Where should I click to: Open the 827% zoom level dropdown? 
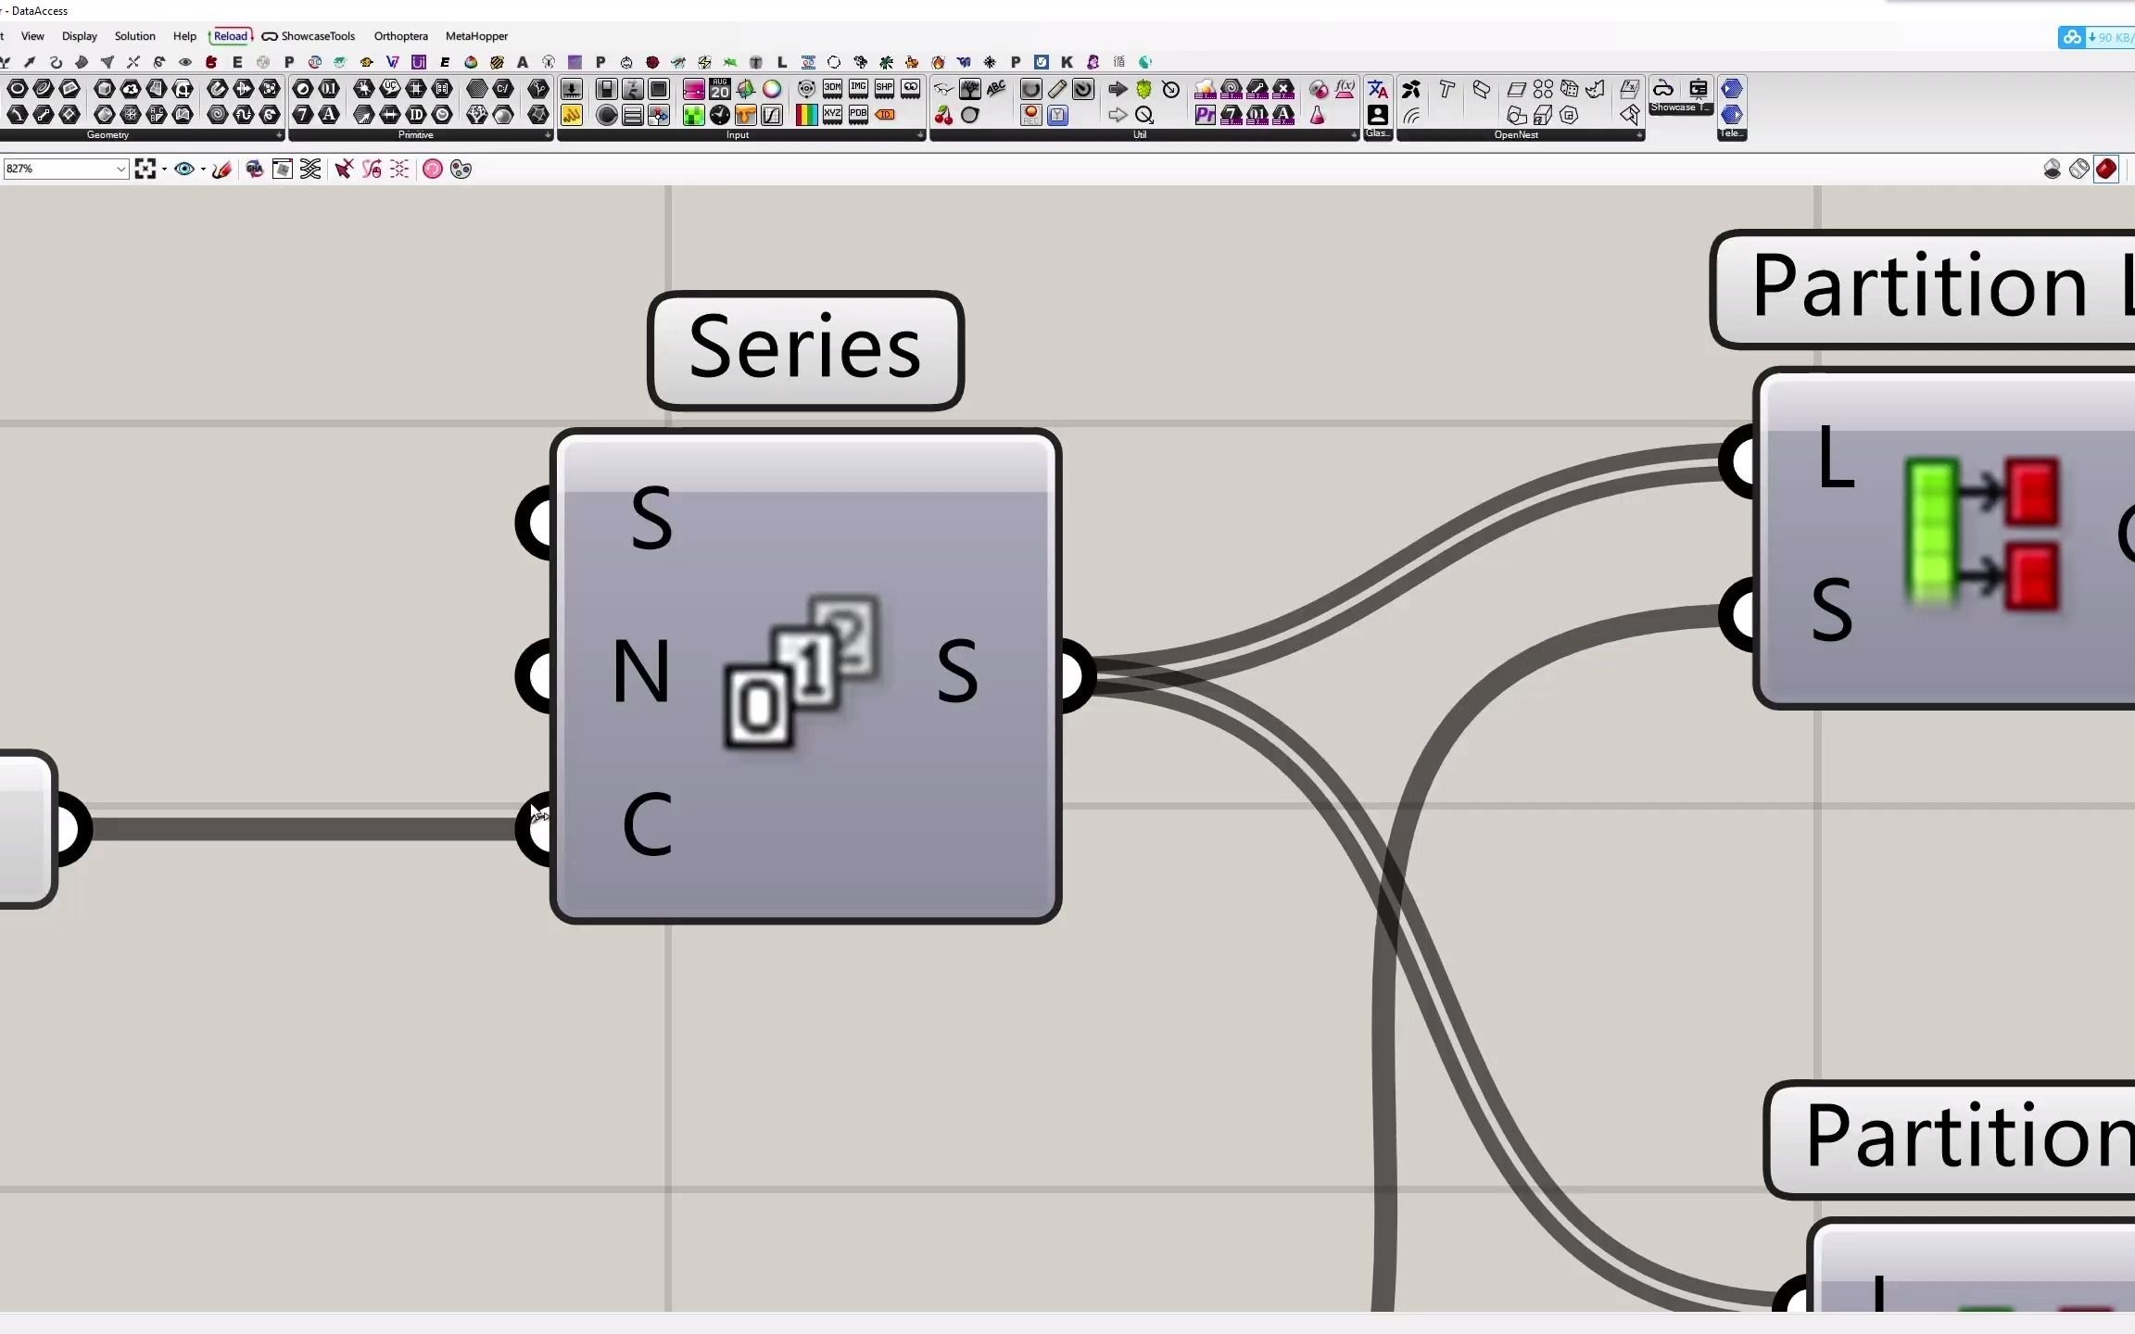coord(120,169)
